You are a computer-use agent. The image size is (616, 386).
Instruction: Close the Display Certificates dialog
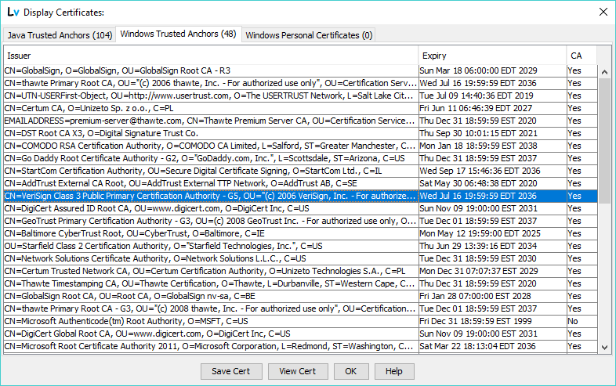(603, 13)
